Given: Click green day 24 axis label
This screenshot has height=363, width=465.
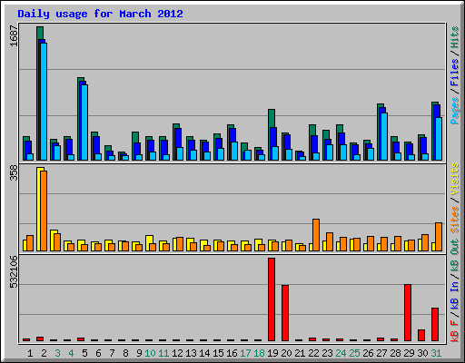Looking at the screenshot, I should click(341, 353).
